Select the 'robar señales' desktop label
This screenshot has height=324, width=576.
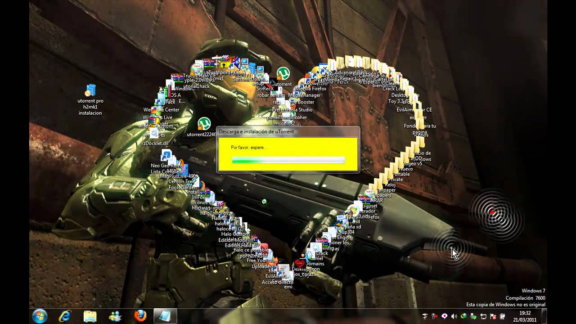point(270,95)
